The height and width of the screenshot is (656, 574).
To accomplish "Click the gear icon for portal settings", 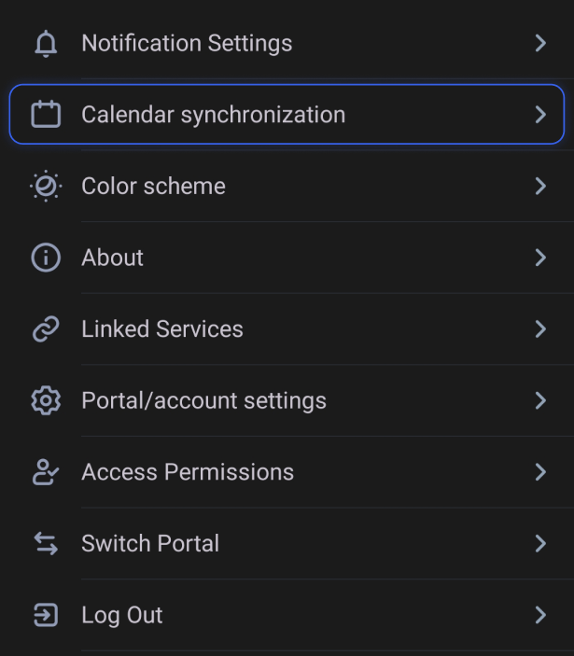I will click(46, 400).
